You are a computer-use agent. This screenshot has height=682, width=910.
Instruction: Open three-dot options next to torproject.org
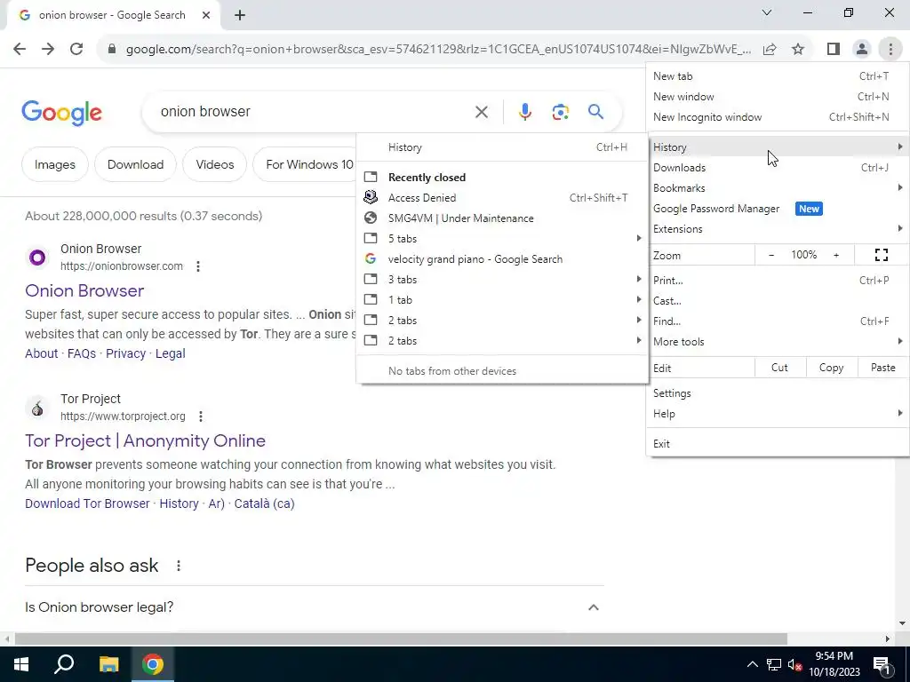click(201, 416)
